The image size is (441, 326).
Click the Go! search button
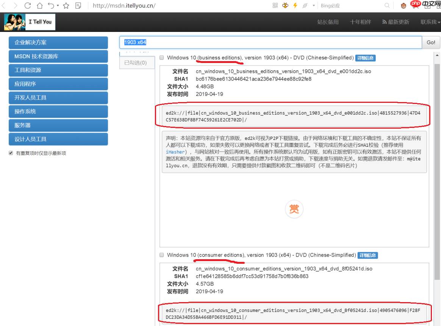[431, 43]
